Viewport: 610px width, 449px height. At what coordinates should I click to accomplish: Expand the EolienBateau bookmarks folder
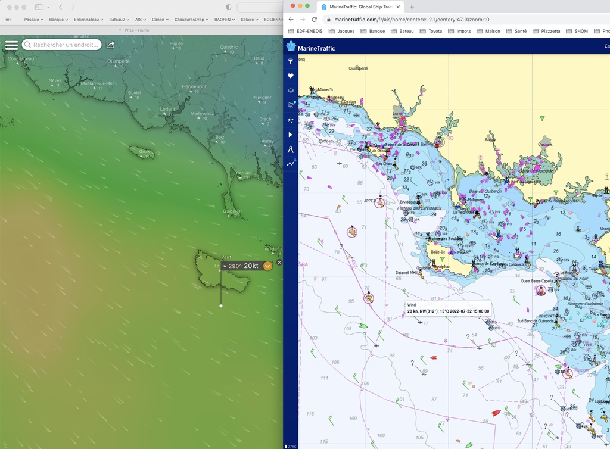pos(88,20)
